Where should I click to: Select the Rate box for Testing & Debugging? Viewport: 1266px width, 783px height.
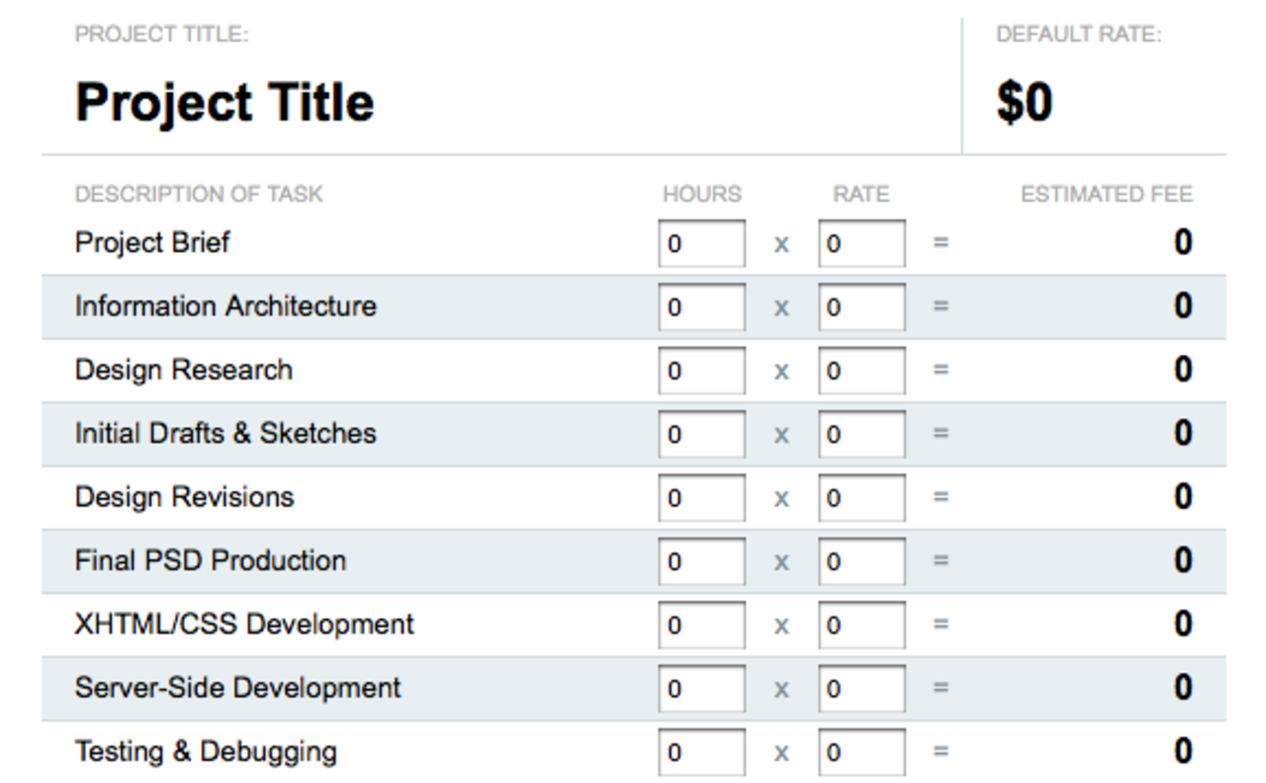pos(860,751)
